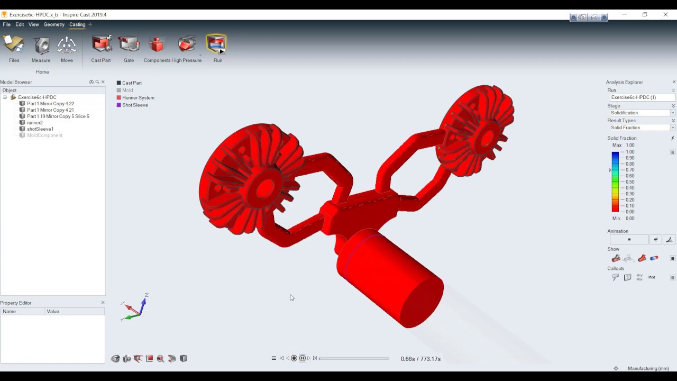Screen dimensions: 677x381
Task: Open the Stage dropdown showing Solidification
Action: point(643,113)
